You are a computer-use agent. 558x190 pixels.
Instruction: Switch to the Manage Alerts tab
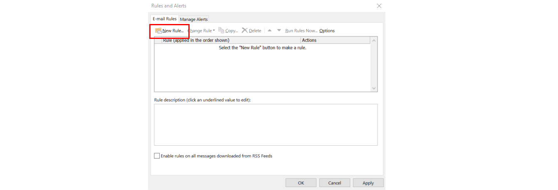click(194, 19)
